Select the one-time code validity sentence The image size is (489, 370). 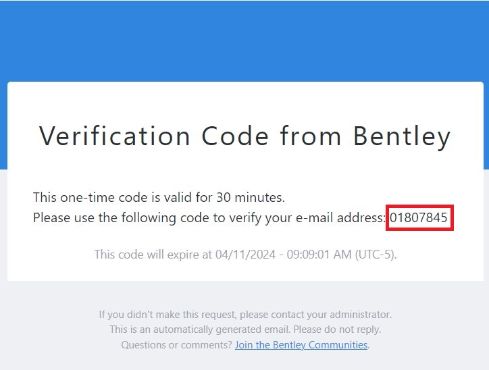coord(159,198)
